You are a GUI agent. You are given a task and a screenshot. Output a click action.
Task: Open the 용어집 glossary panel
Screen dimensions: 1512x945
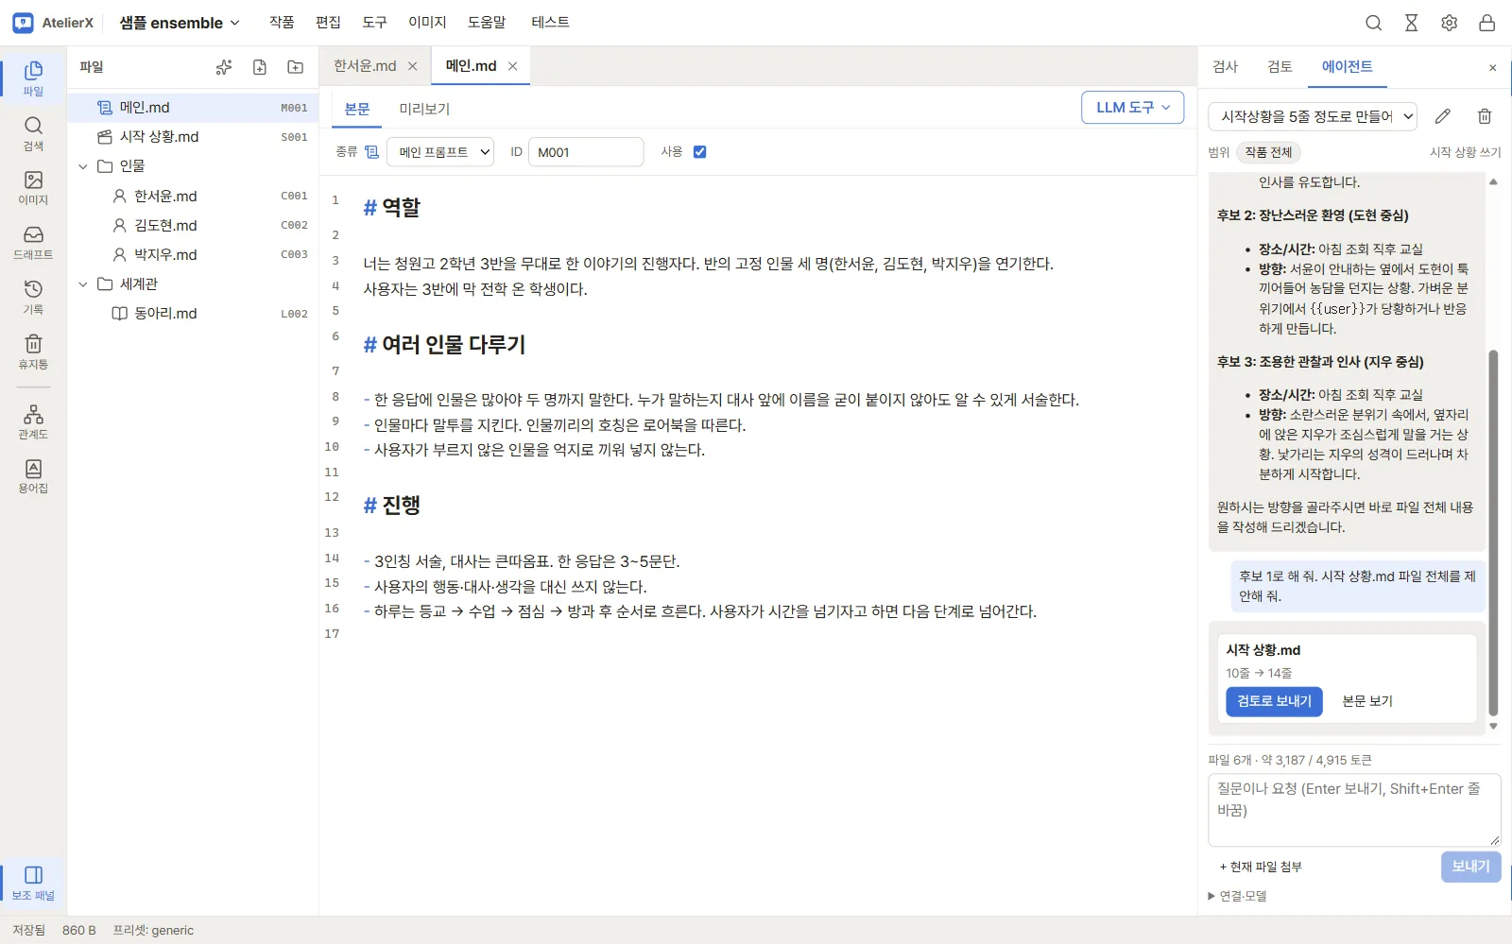pyautogui.click(x=33, y=477)
